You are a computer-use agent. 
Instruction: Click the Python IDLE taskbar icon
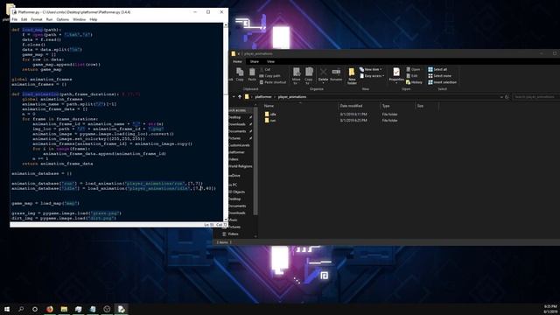[x=121, y=309]
